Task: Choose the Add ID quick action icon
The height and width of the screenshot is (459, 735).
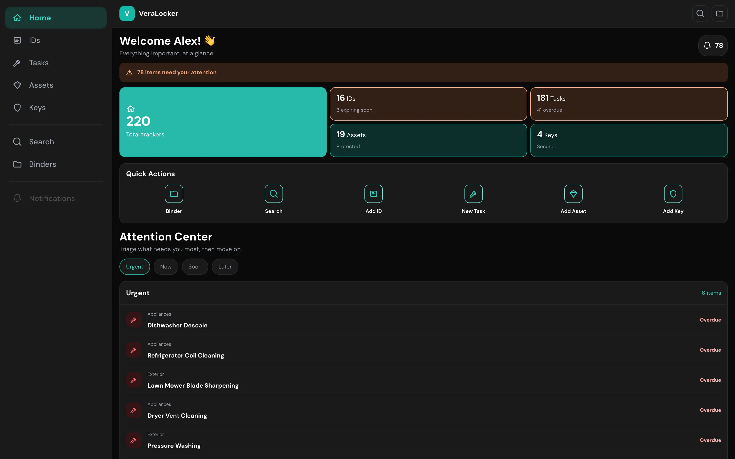Action: tap(374, 194)
